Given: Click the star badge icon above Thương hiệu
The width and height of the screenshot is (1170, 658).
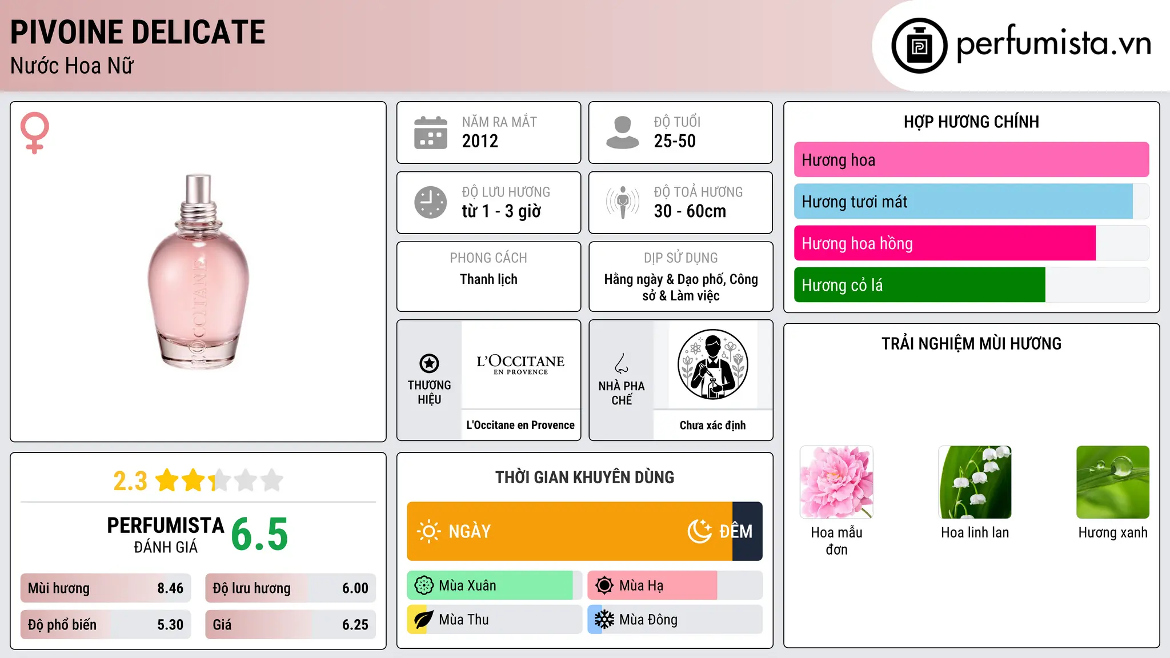Looking at the screenshot, I should tap(429, 363).
